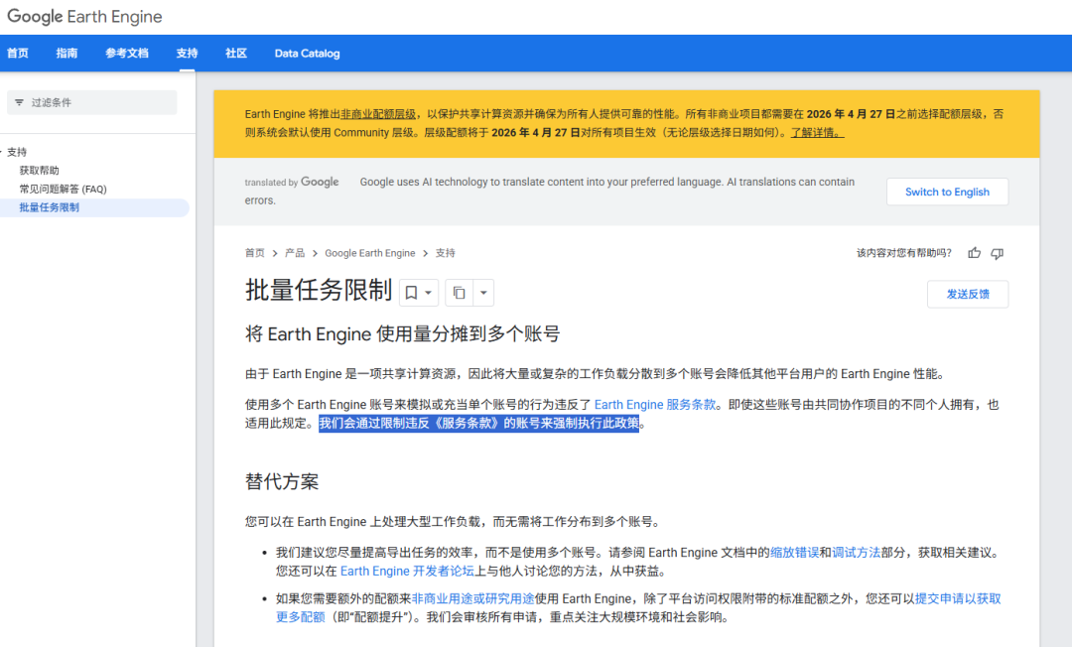The width and height of the screenshot is (1072, 647).
Task: Focus the 过滤条件 filter field
Action: [x=91, y=102]
